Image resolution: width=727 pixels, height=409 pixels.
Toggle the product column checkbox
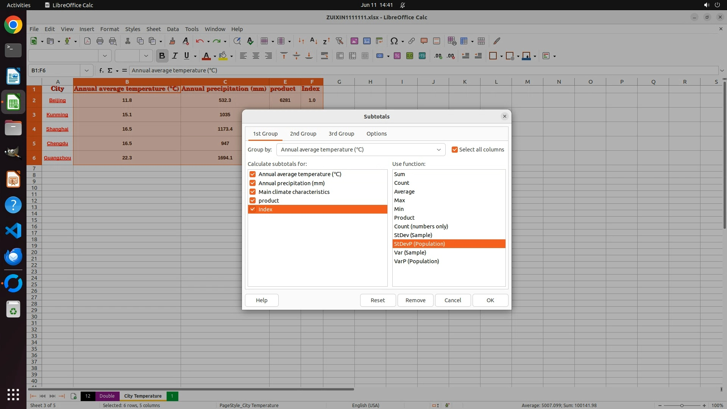pyautogui.click(x=253, y=201)
